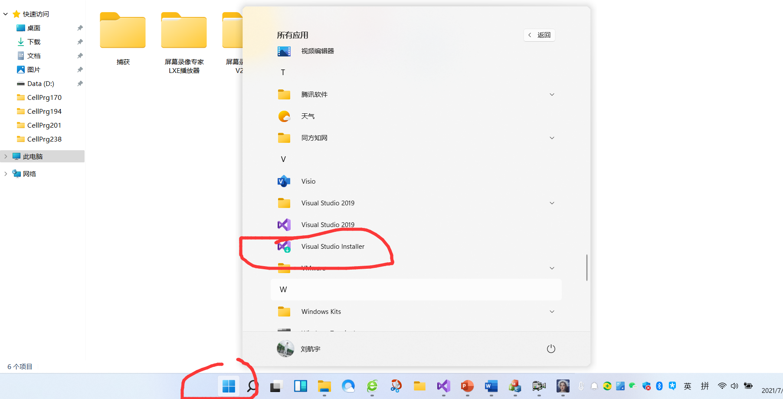
Task: Open the Widgets panel icon in taskbar
Action: coord(300,386)
